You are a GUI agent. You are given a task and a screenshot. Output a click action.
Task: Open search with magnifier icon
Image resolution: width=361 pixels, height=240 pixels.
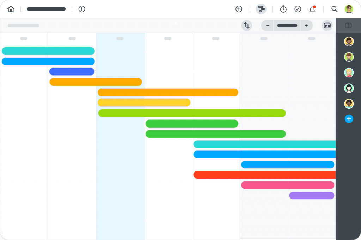click(335, 9)
